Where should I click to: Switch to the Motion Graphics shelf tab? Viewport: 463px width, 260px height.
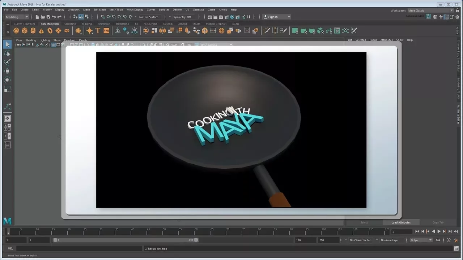216,24
